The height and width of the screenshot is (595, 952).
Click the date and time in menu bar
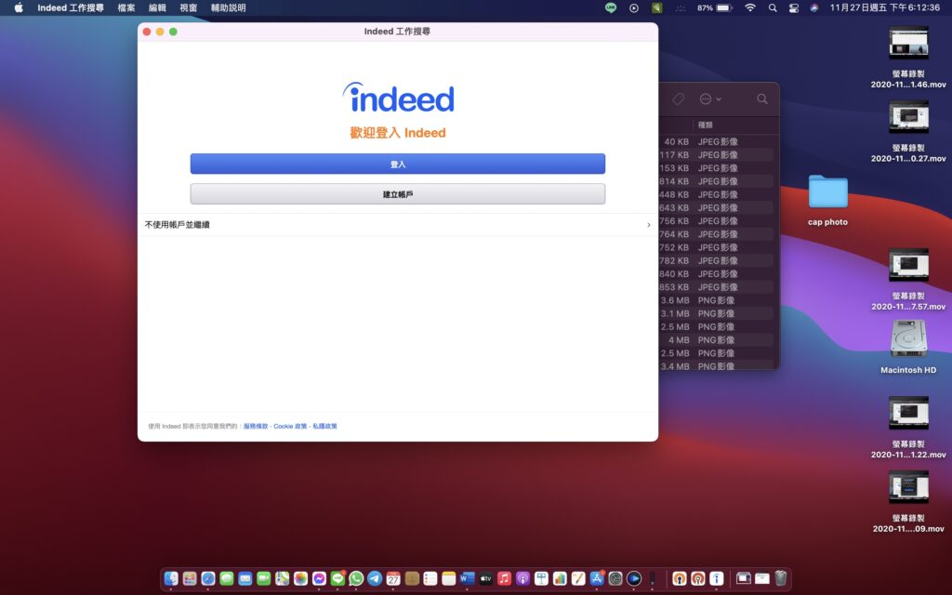(x=885, y=7)
